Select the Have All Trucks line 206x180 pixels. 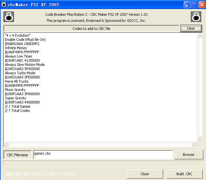(17, 81)
